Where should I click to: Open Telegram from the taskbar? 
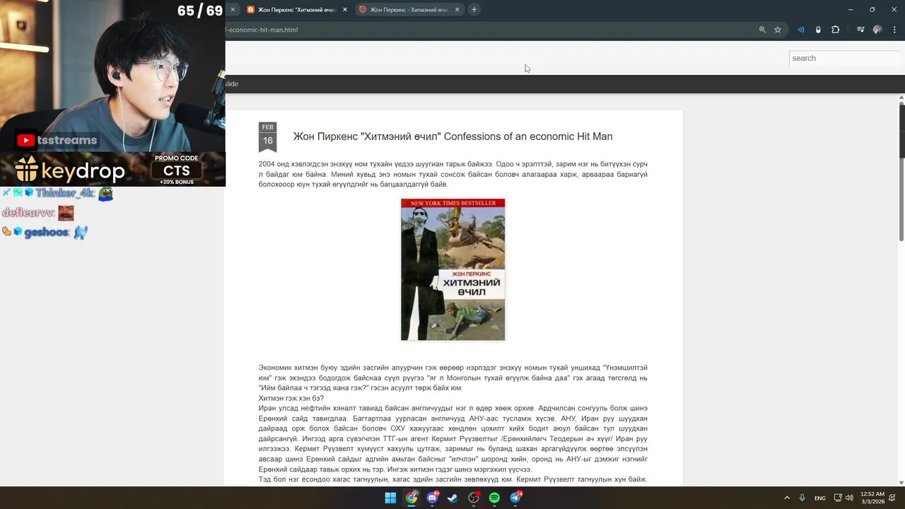(x=515, y=498)
